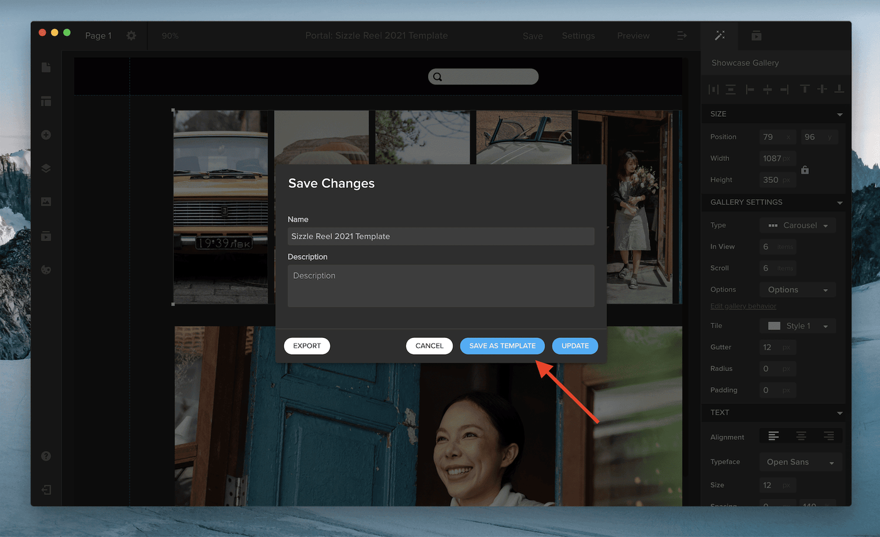Click the Radius value field
The width and height of the screenshot is (880, 537).
point(778,369)
